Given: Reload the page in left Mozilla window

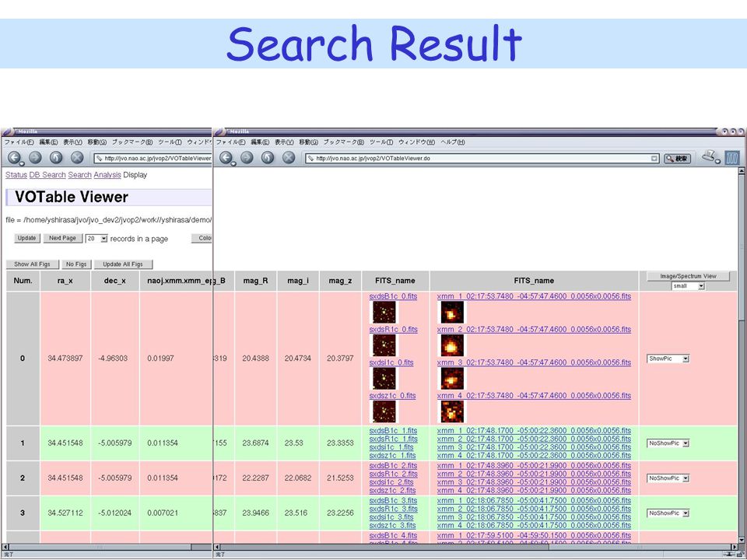Looking at the screenshot, I should (56, 158).
